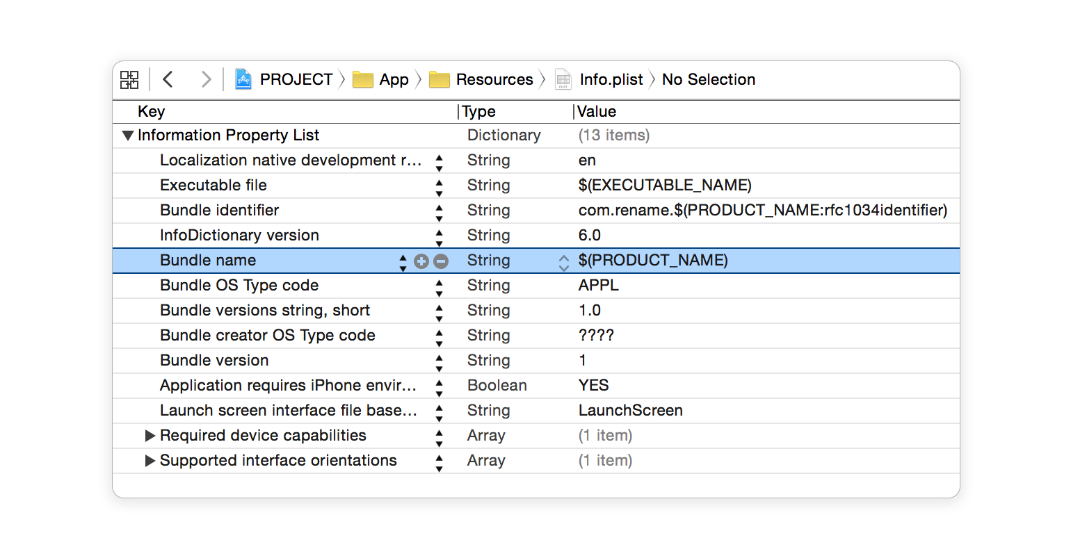Select Application requires iPhone environment key
Image resolution: width=1071 pixels, height=556 pixels.
[288, 386]
